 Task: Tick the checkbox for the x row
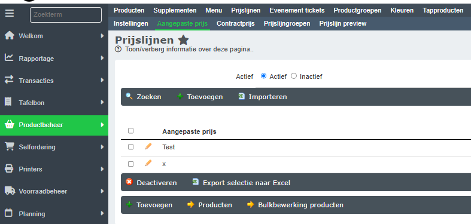tap(130, 164)
